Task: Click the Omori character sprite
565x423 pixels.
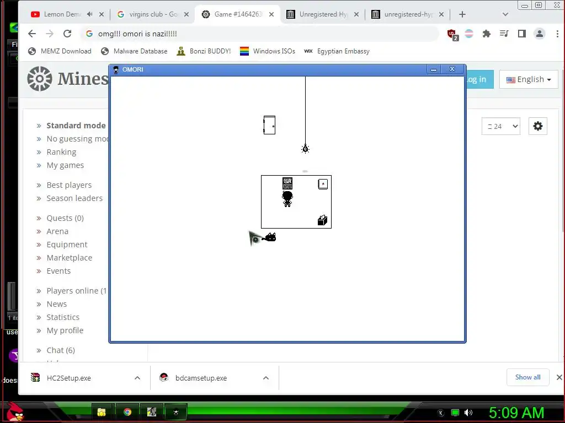Action: (287, 199)
